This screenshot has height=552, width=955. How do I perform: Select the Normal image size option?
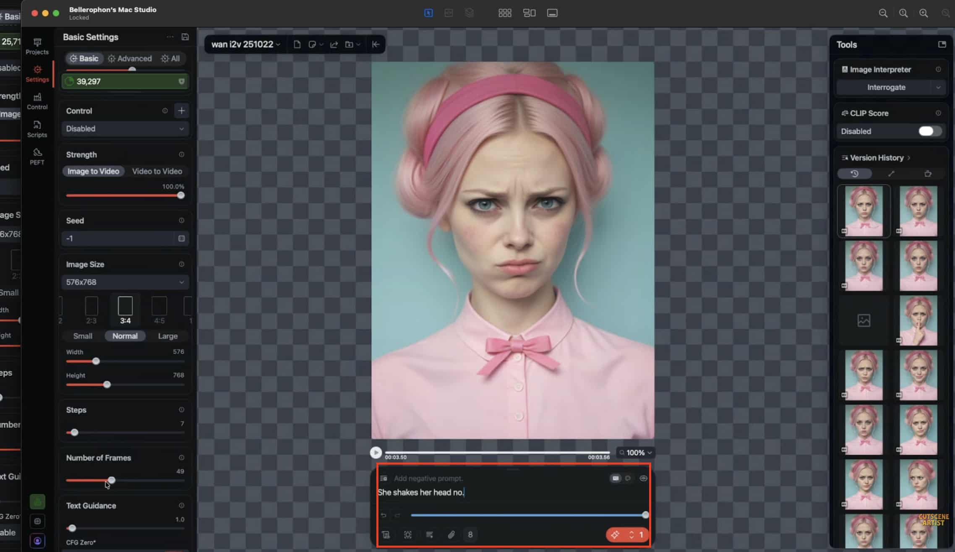(x=125, y=336)
